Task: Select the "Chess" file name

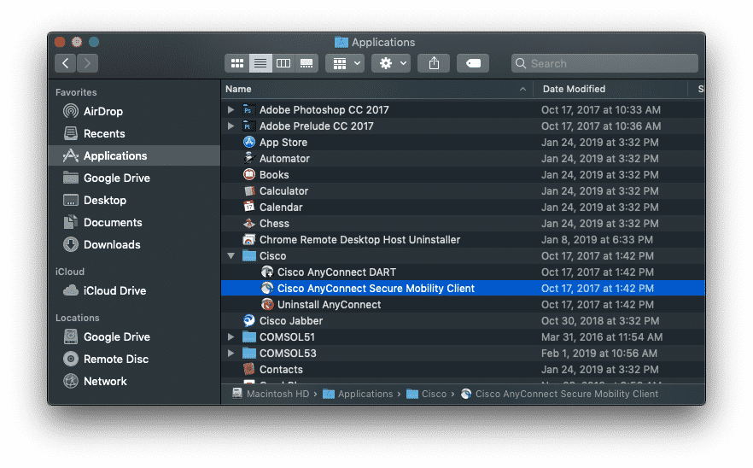Action: tap(274, 224)
